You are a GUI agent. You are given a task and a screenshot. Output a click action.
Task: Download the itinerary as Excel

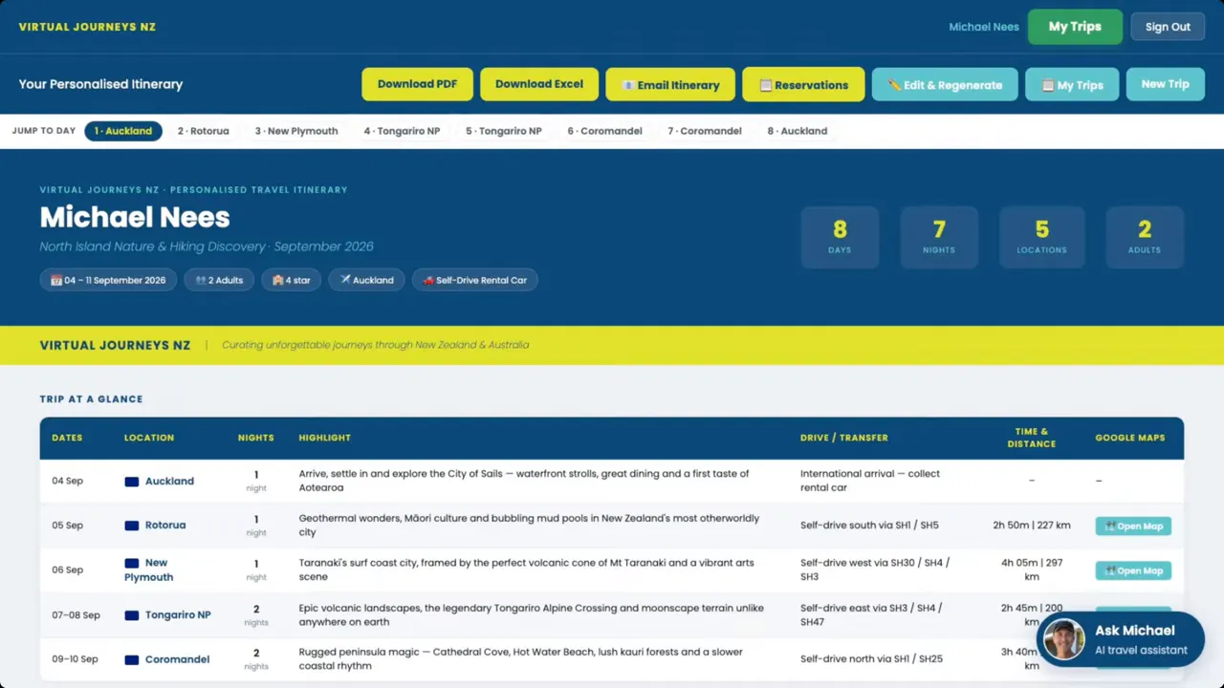[539, 84]
